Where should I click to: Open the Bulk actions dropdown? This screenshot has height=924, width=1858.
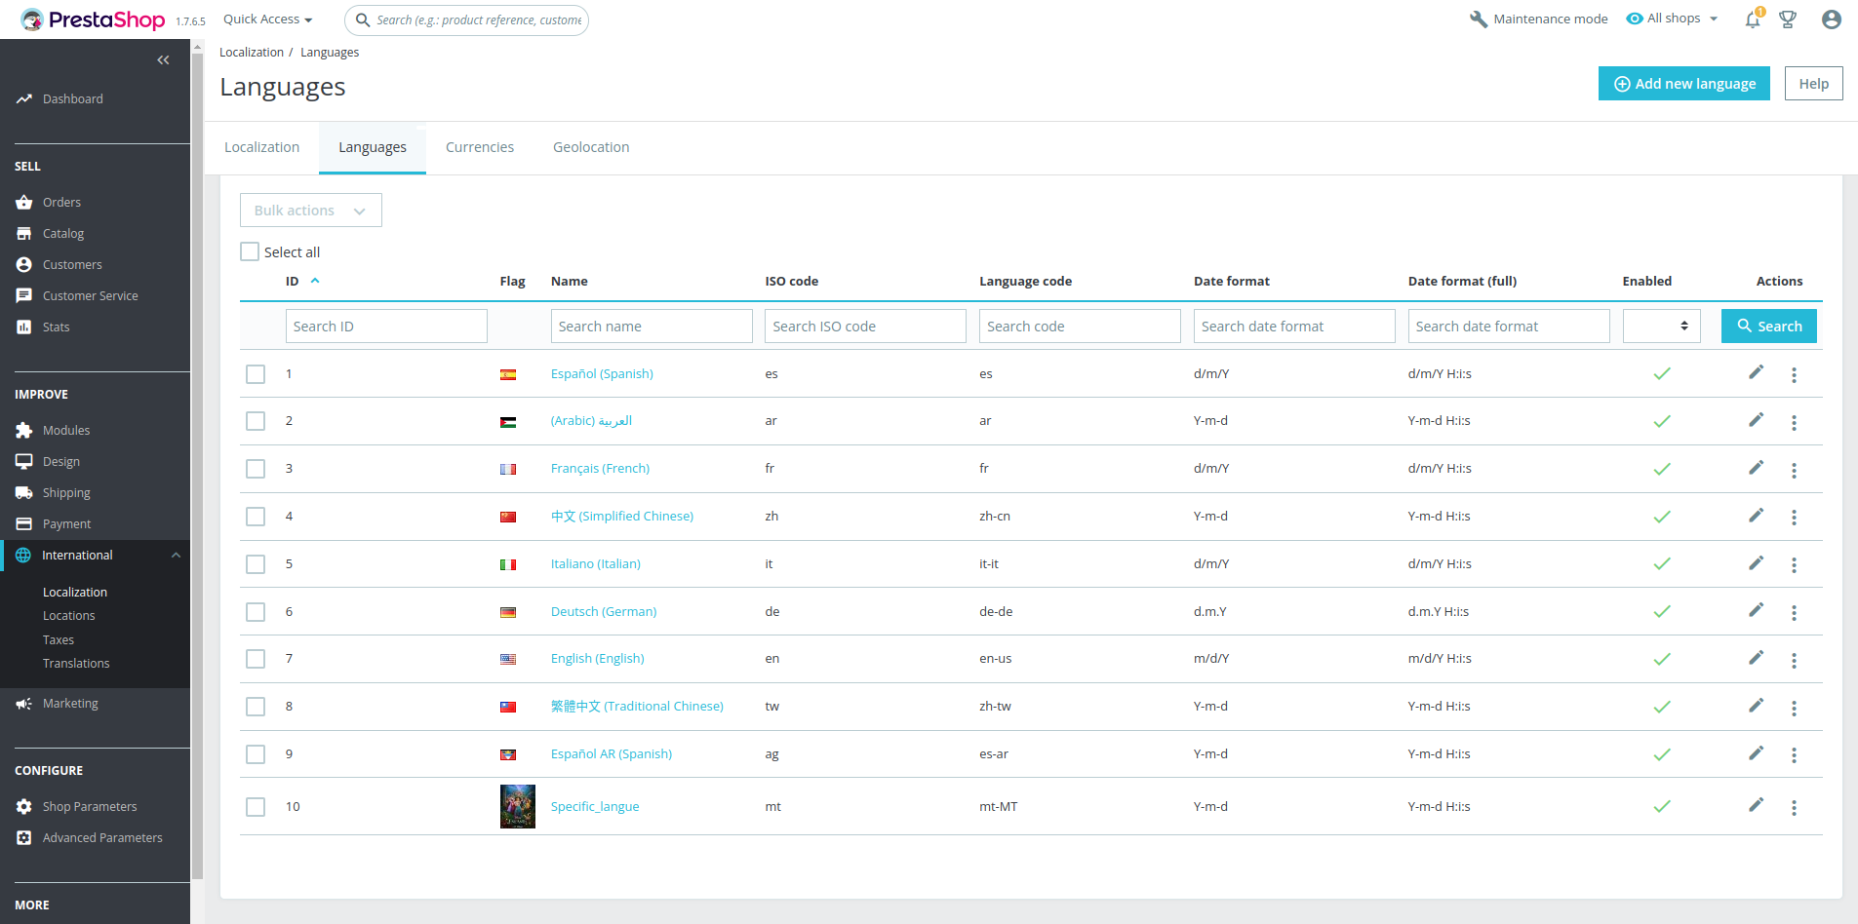click(x=310, y=210)
